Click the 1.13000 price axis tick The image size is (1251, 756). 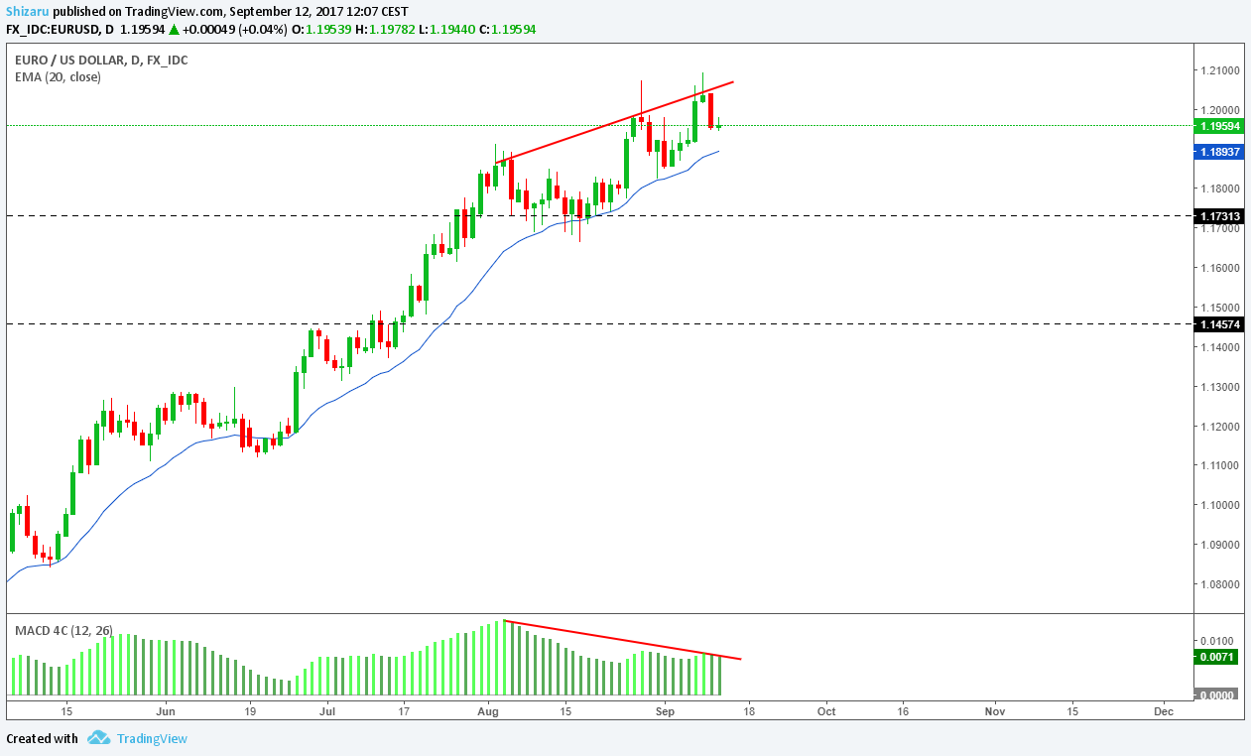pos(1219,387)
